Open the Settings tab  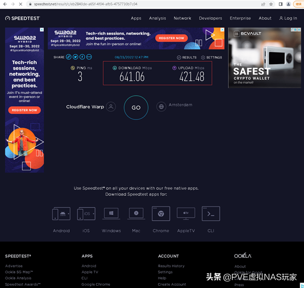coord(211,57)
